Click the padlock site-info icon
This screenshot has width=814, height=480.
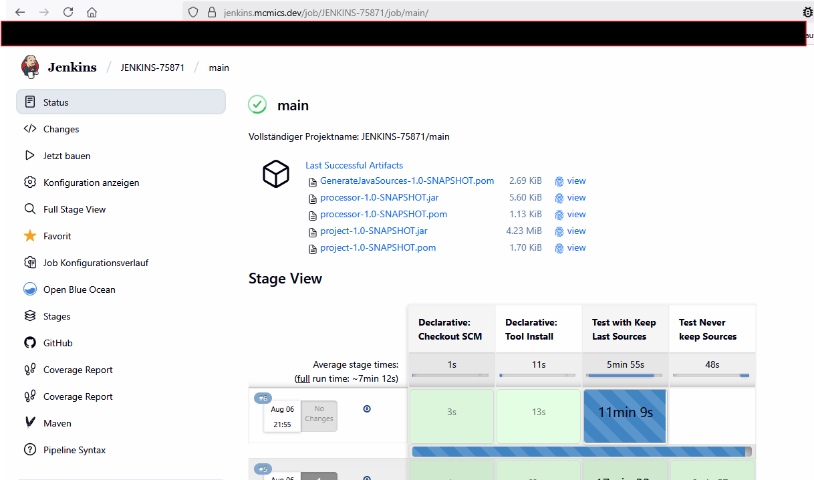pyautogui.click(x=212, y=12)
